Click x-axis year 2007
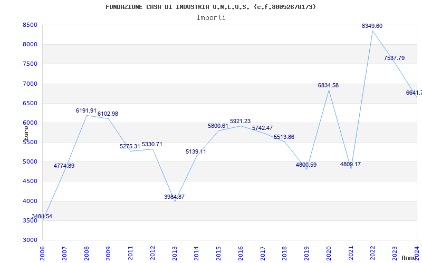 click(x=64, y=253)
